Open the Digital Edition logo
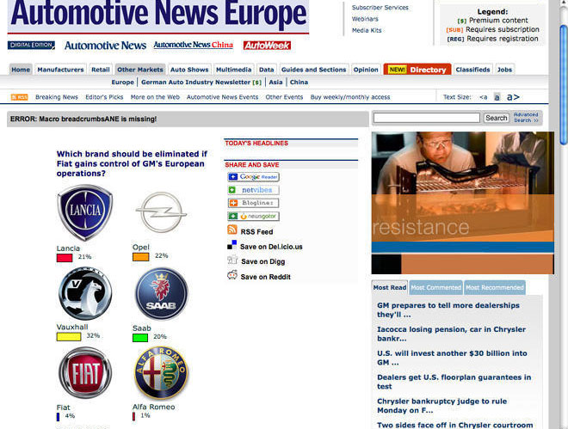Image resolution: width=568 pixels, height=429 pixels. click(31, 46)
